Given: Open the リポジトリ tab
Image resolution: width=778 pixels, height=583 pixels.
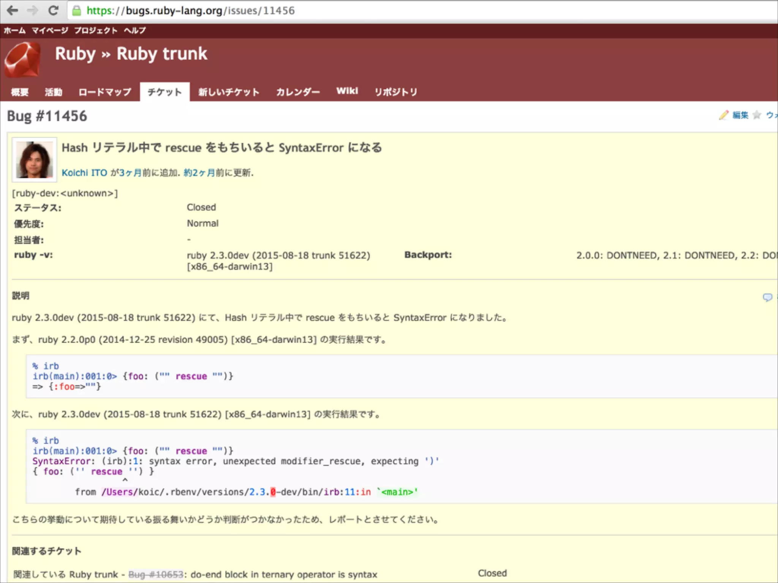Looking at the screenshot, I should 396,92.
